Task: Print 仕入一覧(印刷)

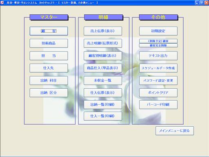Action: click(103, 116)
